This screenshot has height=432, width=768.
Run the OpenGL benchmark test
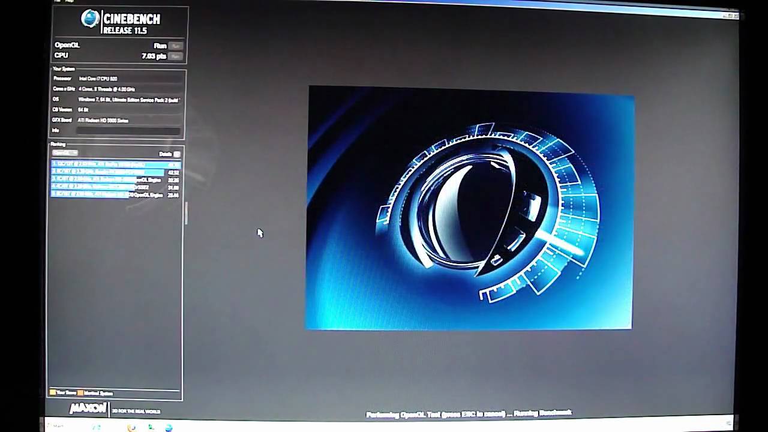pos(175,46)
